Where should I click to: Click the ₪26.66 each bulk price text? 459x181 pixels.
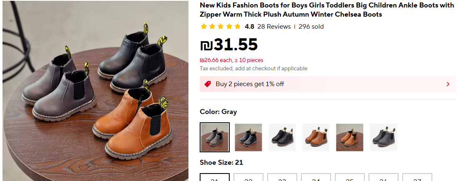tap(231, 60)
